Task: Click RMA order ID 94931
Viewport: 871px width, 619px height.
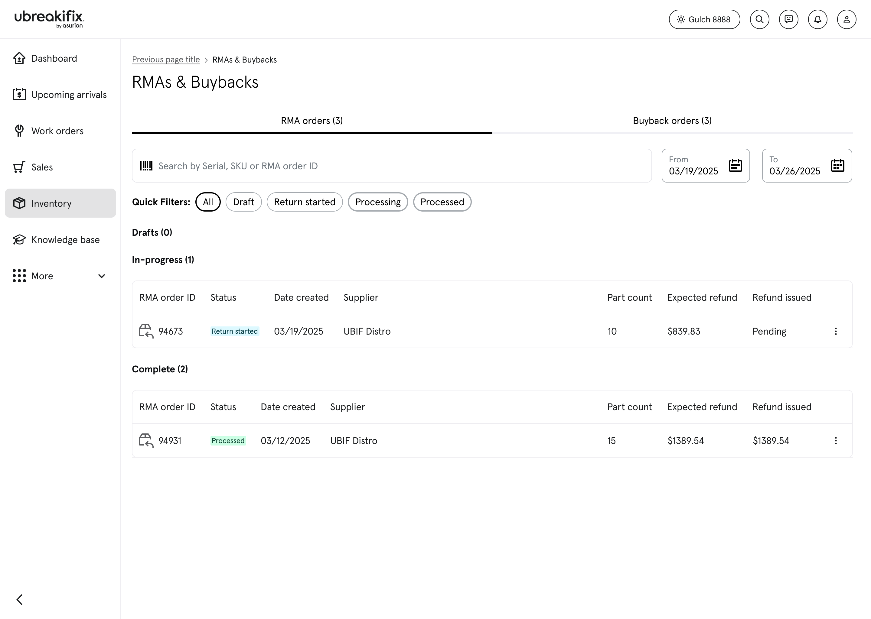Action: 170,441
